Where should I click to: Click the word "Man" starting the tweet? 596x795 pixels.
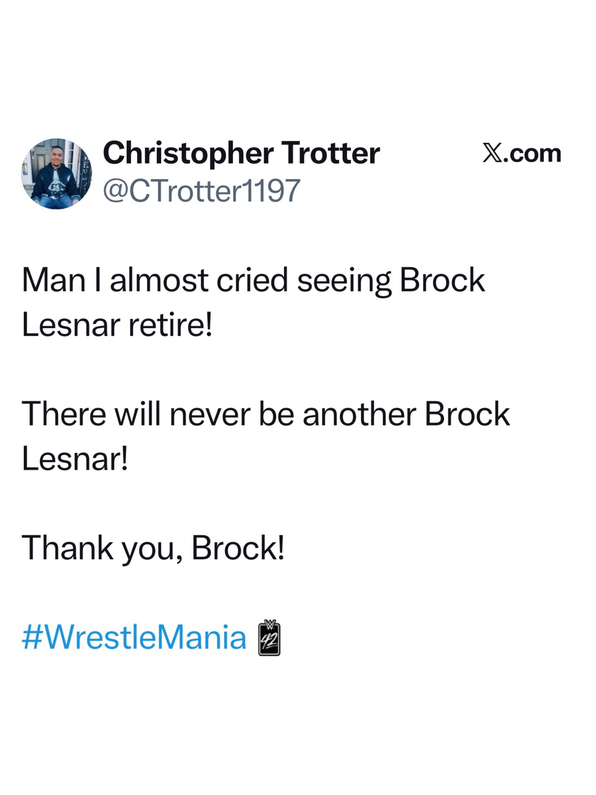tap(54, 280)
